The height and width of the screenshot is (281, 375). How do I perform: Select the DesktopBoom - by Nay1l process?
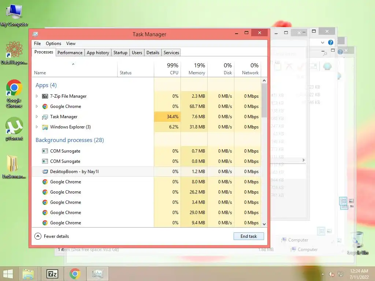[x=146, y=172]
